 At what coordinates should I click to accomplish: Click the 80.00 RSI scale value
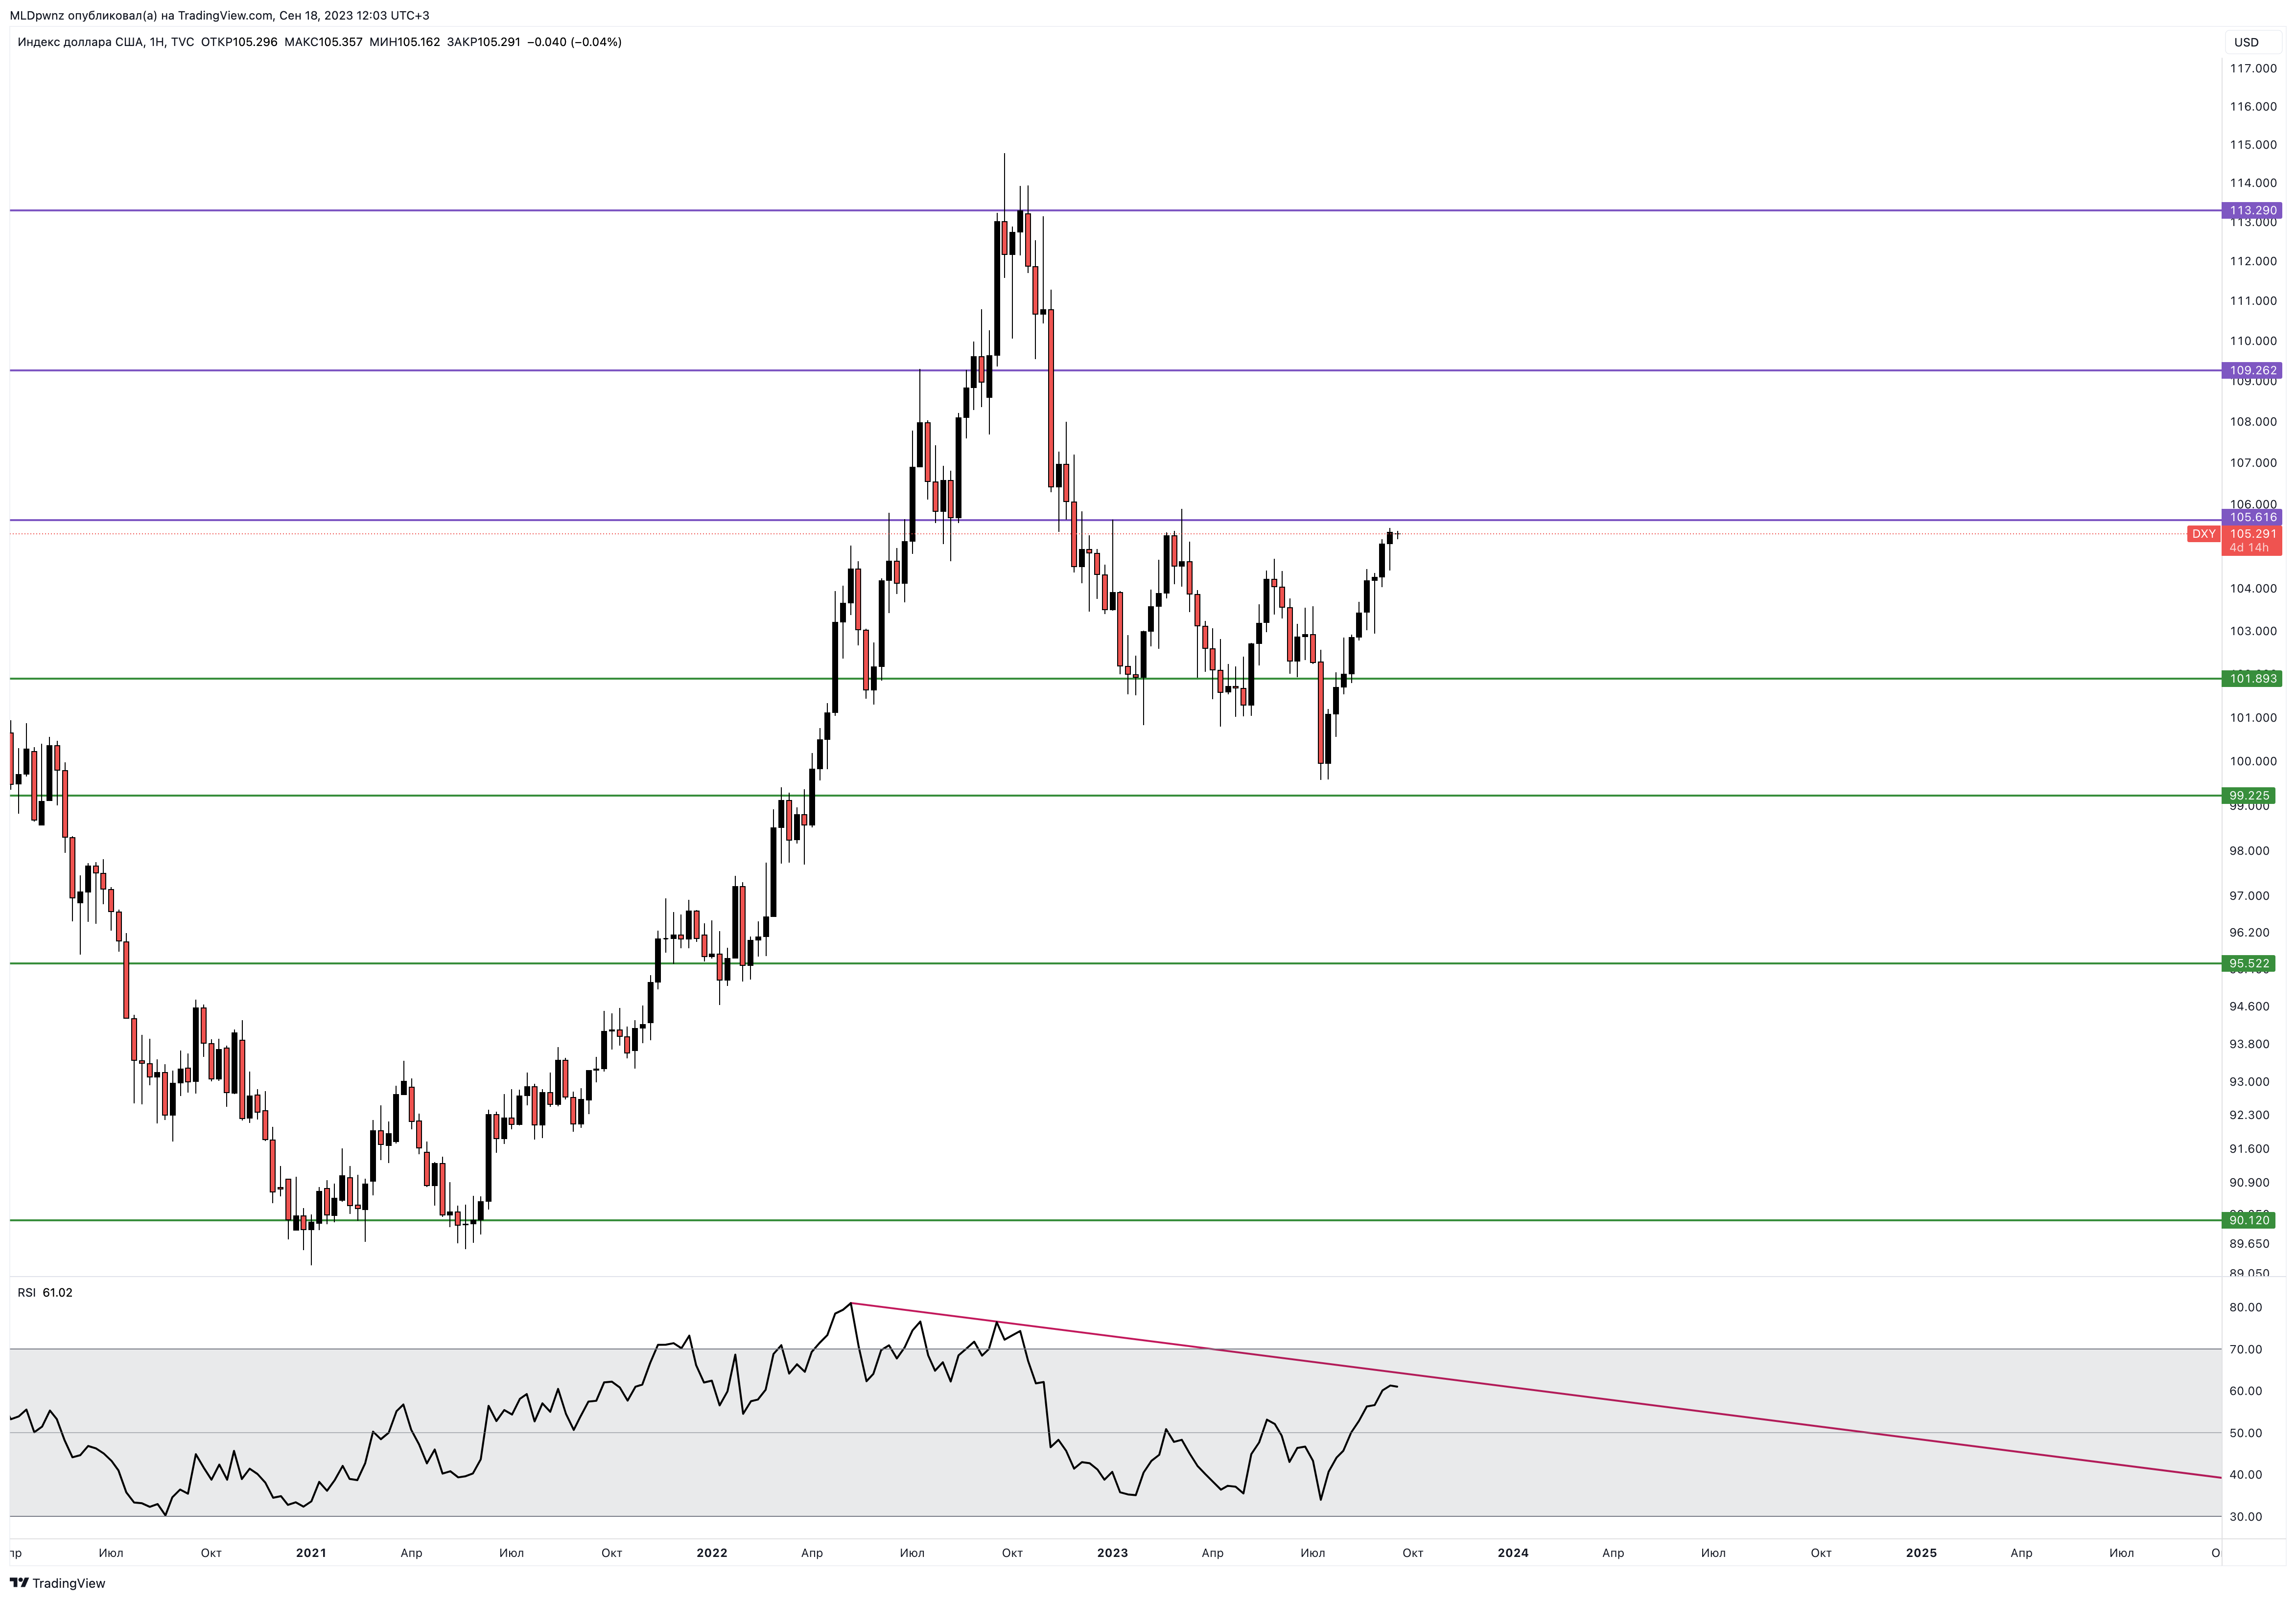[2246, 1307]
